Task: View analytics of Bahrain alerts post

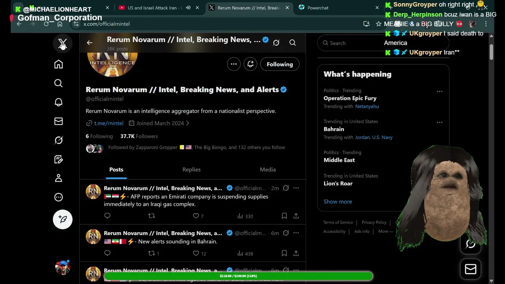Action: point(245,253)
